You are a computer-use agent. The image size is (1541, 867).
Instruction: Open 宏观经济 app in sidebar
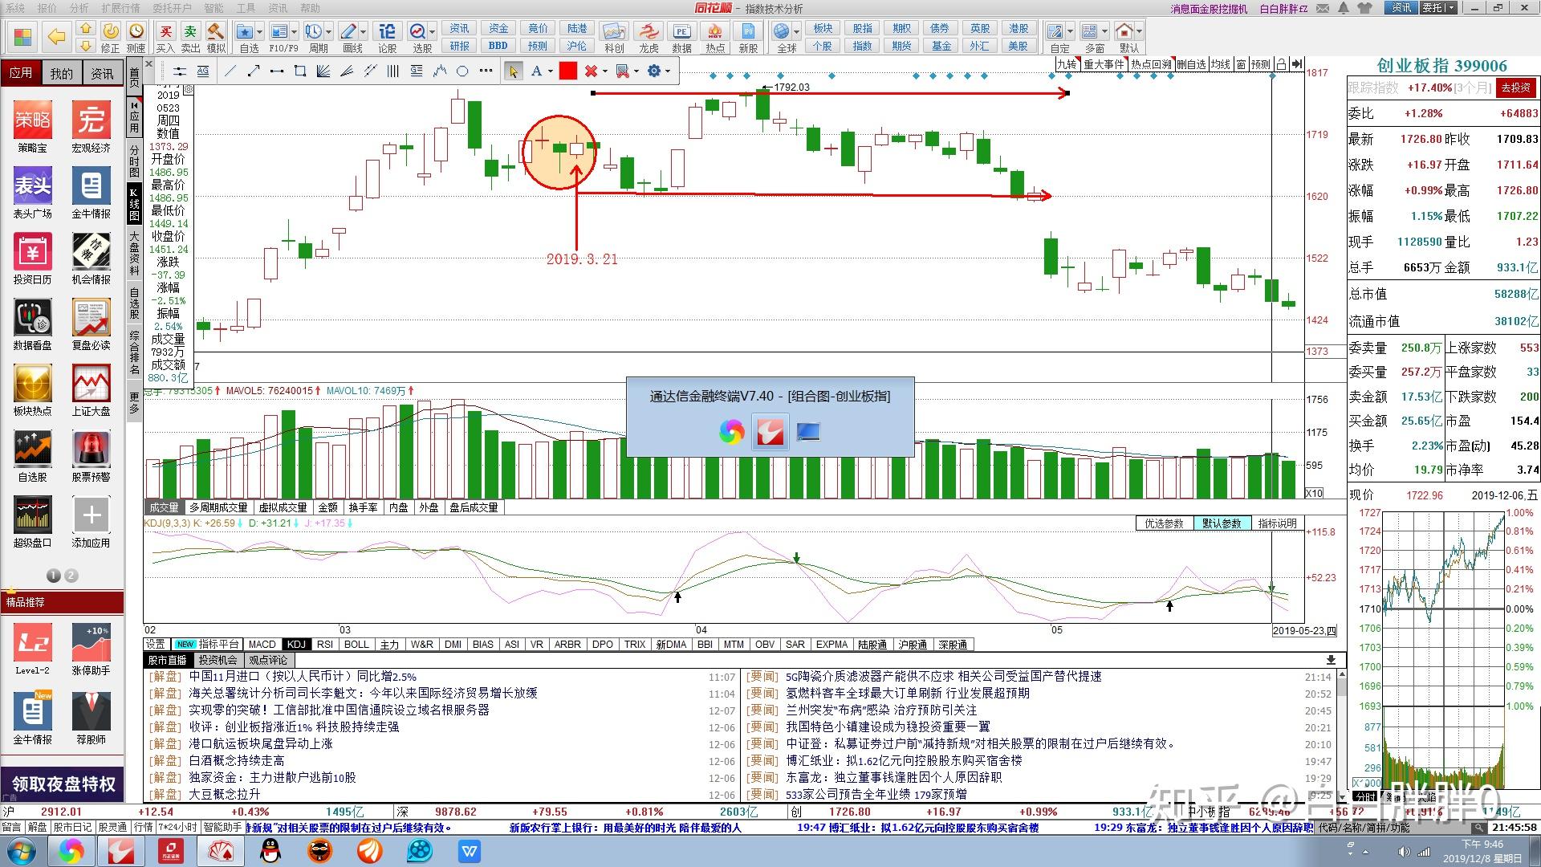(91, 126)
